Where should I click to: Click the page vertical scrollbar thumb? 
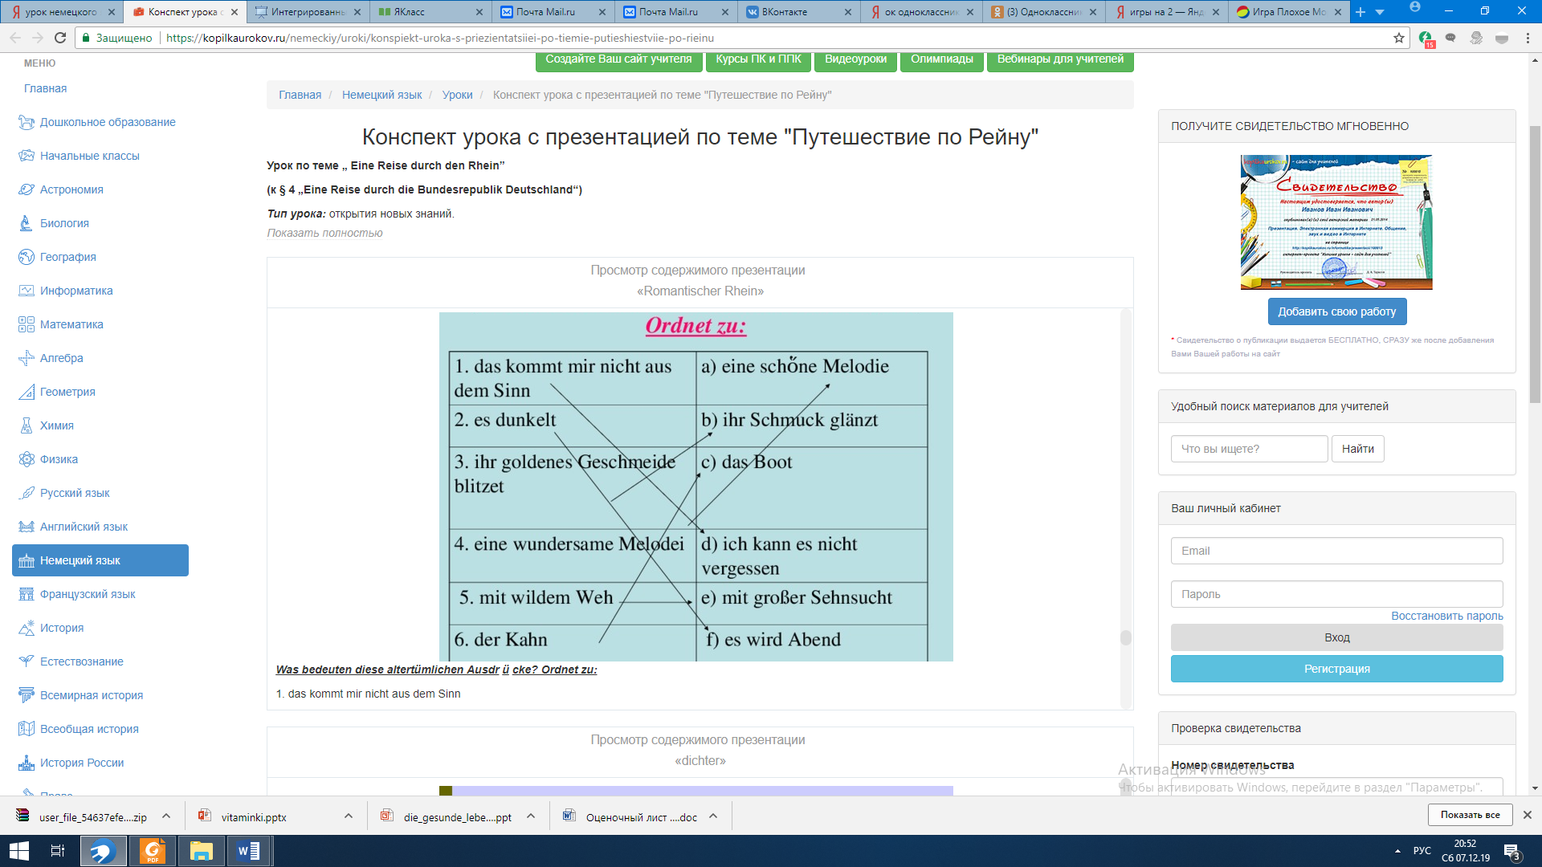click(x=1535, y=265)
